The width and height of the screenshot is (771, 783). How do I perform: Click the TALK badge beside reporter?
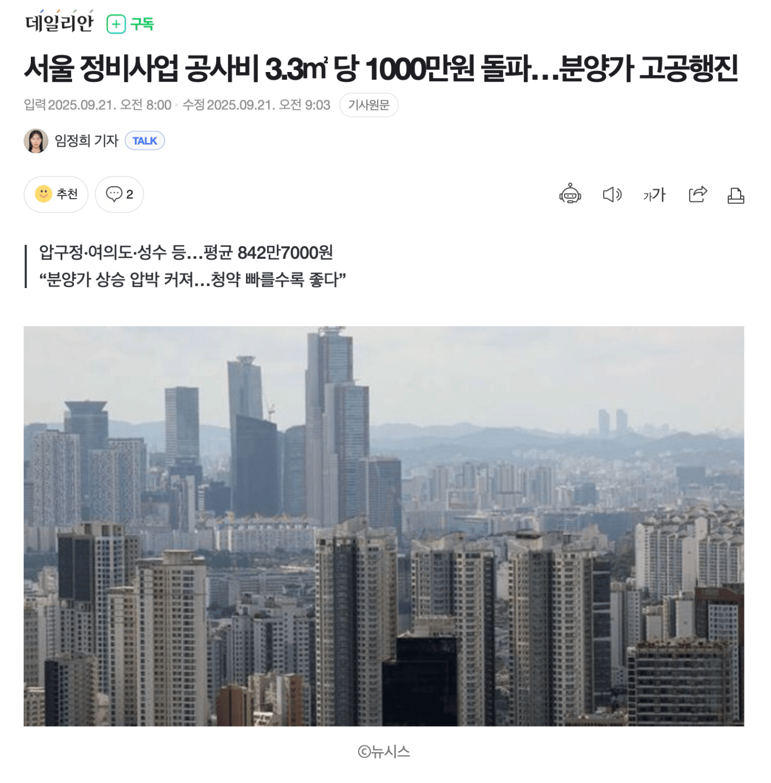(145, 141)
